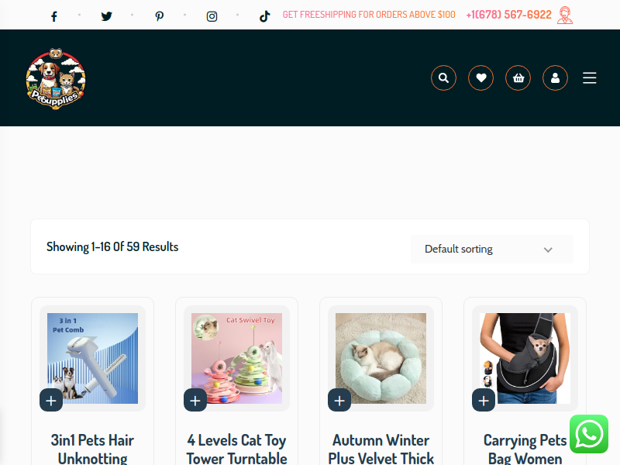Visit the Pinterest profile icon
This screenshot has width=620, height=465.
[x=159, y=16]
